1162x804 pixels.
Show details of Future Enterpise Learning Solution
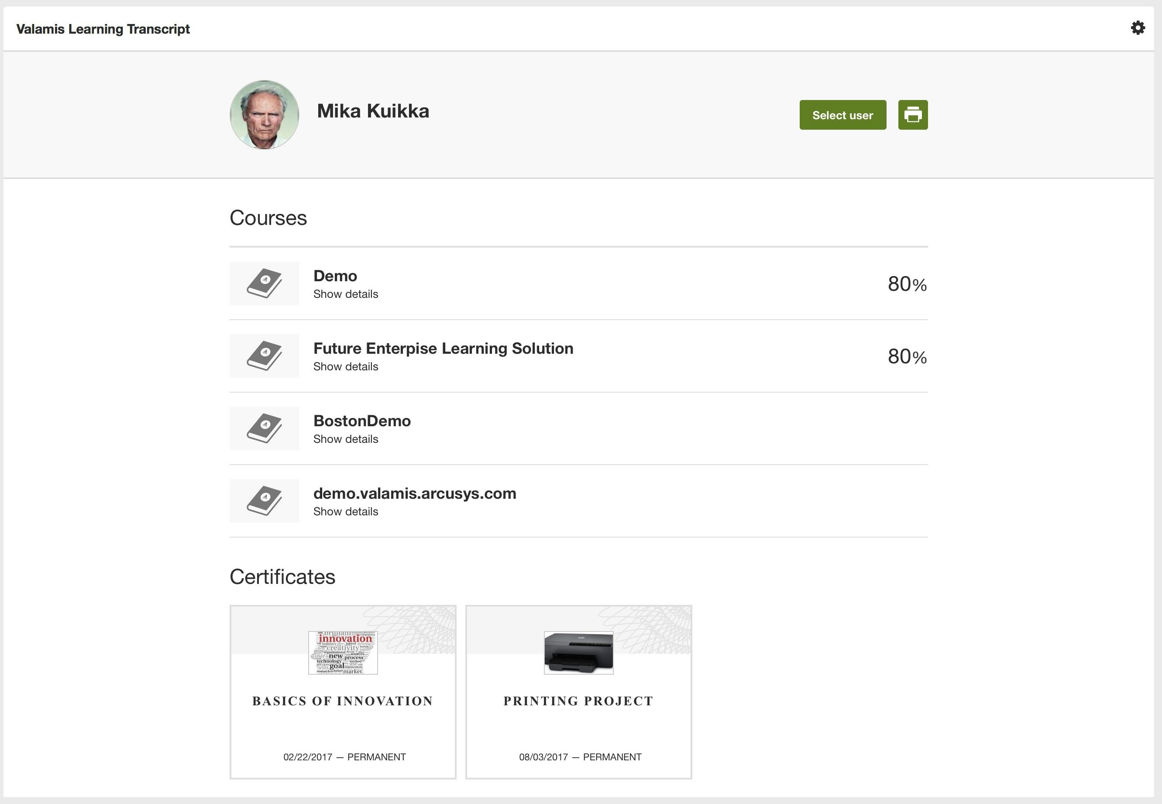pos(345,366)
